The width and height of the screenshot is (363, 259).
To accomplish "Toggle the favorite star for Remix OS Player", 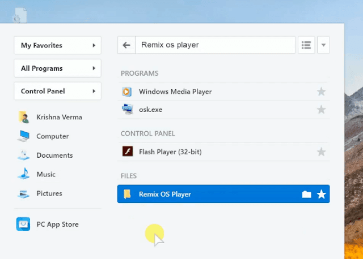I will coord(322,194).
